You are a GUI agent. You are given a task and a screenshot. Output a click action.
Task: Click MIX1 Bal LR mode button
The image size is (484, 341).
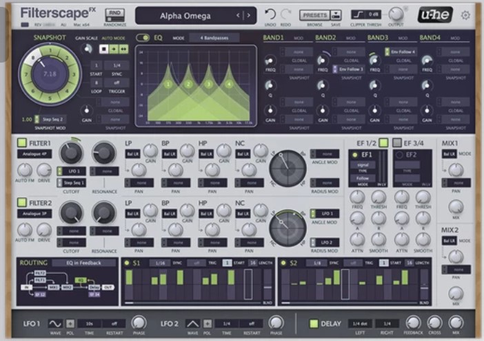pos(449,154)
